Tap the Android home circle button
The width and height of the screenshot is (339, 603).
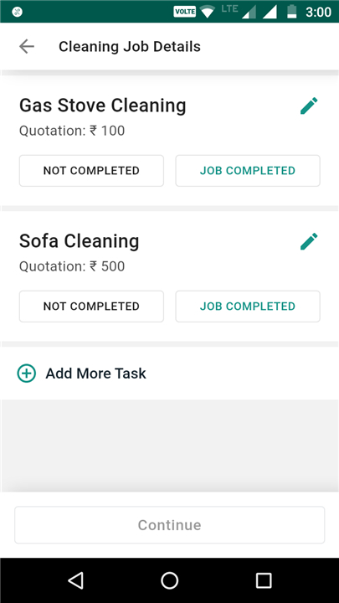169,580
